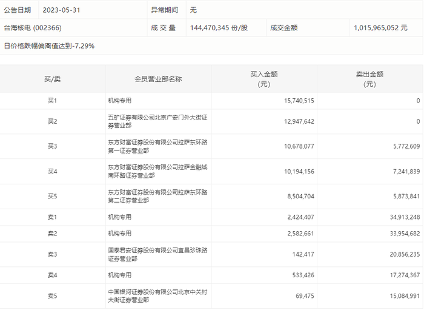Select sell amount 33,954,682
Image resolution: width=424 pixels, height=310 pixels.
point(405,234)
